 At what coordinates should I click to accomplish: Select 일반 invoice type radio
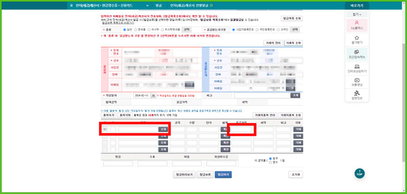124,29
